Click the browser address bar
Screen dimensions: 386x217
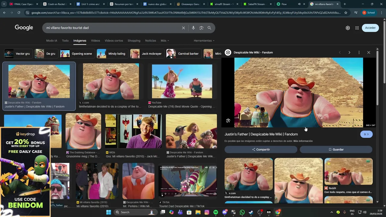pyautogui.click(x=186, y=13)
